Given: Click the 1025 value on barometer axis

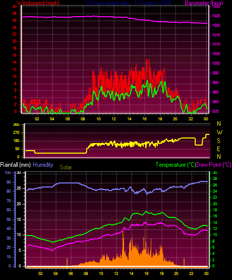Looking at the screenshot, I should tap(216, 16).
